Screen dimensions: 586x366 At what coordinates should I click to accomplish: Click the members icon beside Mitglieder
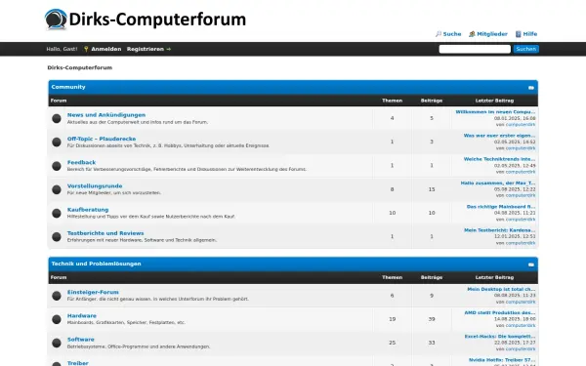472,34
